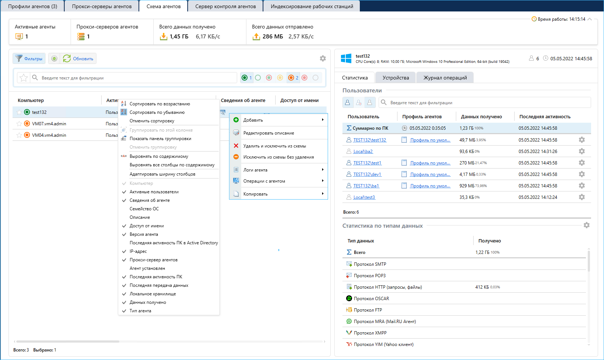The width and height of the screenshot is (604, 360).
Task: Open the agent list settings gear
Action: (323, 58)
